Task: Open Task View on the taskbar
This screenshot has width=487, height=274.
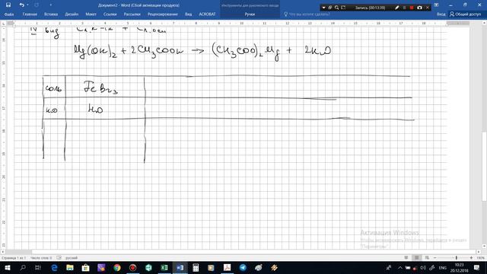Action: 38,267
